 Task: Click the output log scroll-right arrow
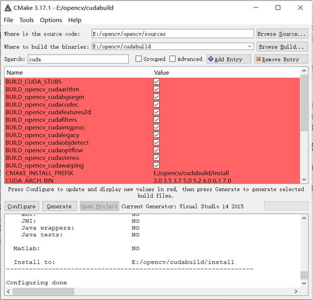[x=296, y=291]
